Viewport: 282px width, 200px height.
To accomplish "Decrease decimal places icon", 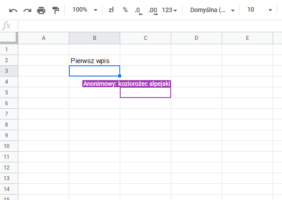I will pyautogui.click(x=139, y=10).
